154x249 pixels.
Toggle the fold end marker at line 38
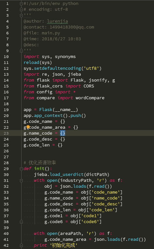(21, 222)
